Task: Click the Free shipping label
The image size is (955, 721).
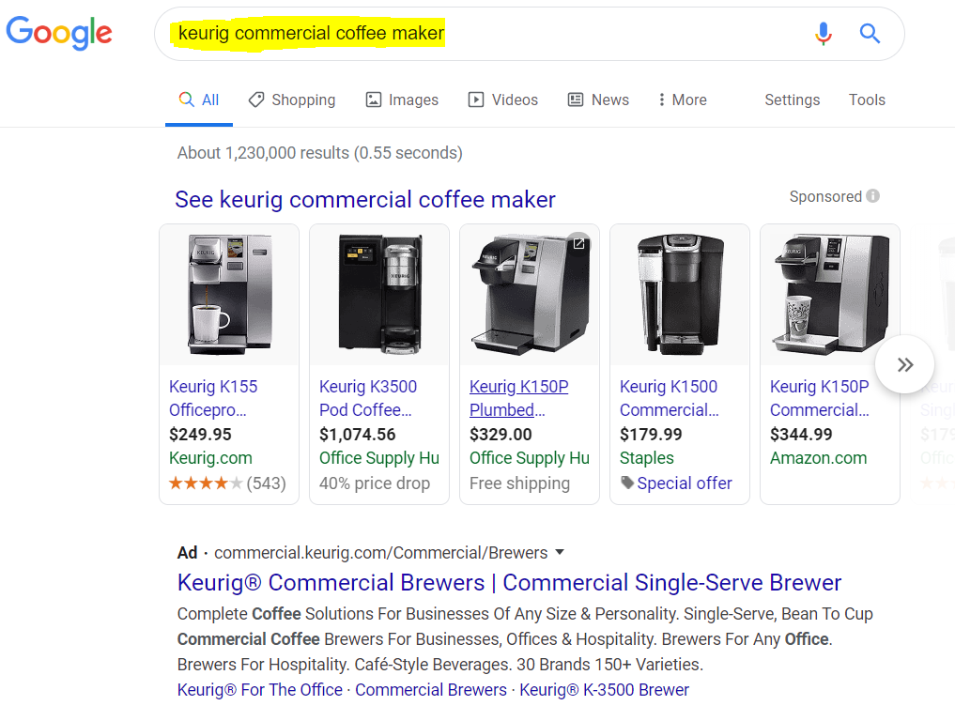Action: (519, 483)
